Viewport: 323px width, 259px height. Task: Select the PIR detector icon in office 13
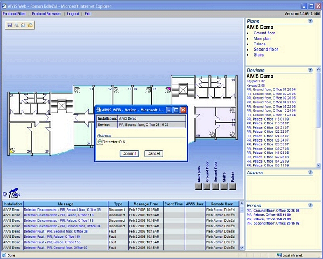[116, 90]
